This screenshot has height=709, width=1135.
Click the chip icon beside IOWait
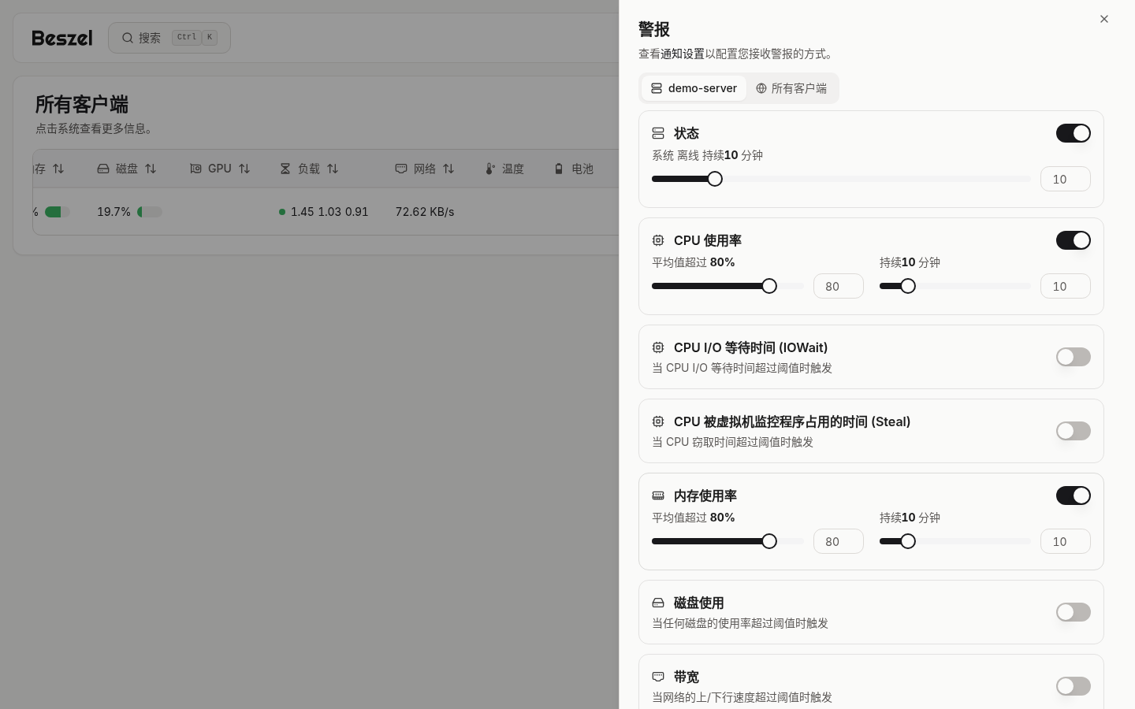point(658,347)
